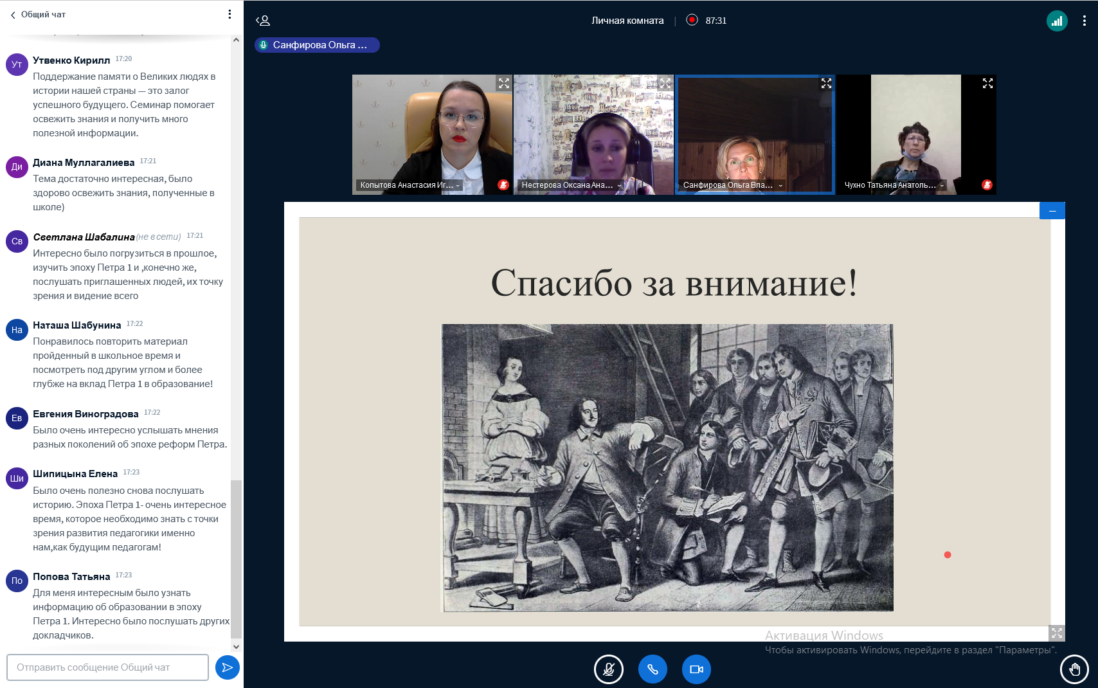Click Попова Татьяна avatar
This screenshot has width=1098, height=688.
tap(17, 581)
